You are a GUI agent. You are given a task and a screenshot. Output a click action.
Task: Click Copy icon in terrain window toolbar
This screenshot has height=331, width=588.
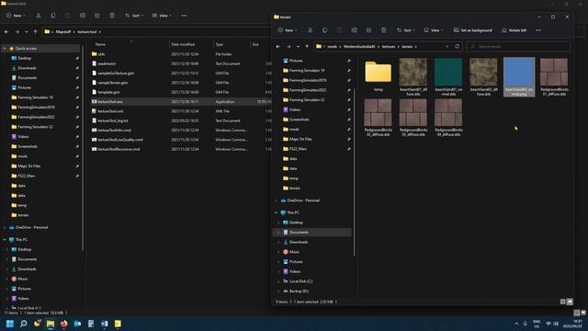(x=324, y=30)
